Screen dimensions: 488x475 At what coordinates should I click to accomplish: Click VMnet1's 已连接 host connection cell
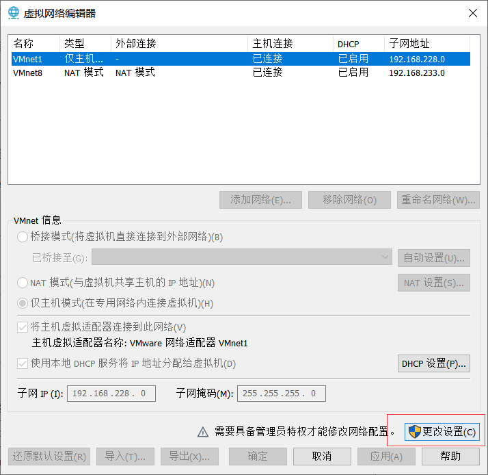tap(268, 59)
